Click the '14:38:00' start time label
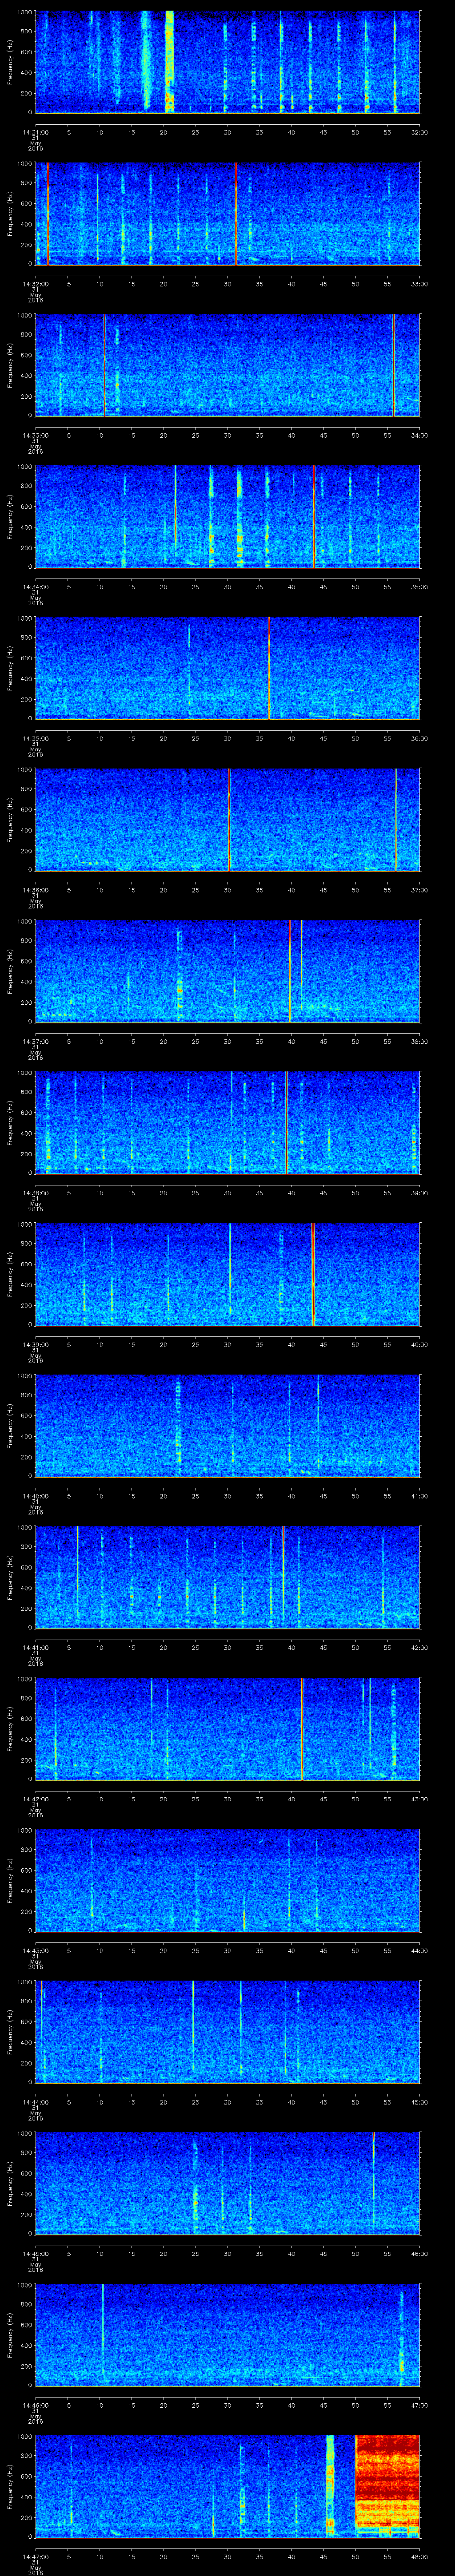455x2576 pixels. [36, 1192]
